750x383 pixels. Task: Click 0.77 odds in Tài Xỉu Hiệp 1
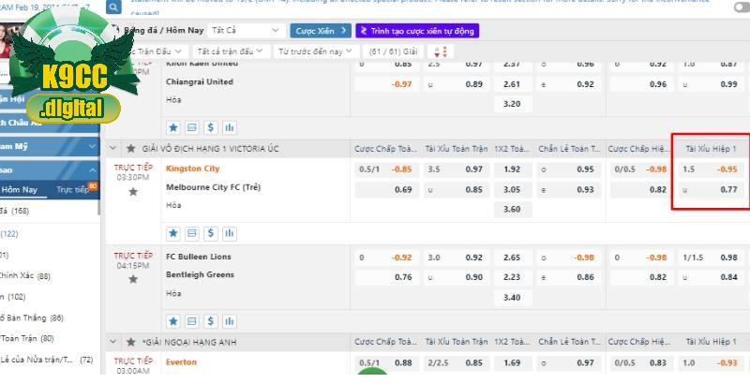tap(727, 189)
